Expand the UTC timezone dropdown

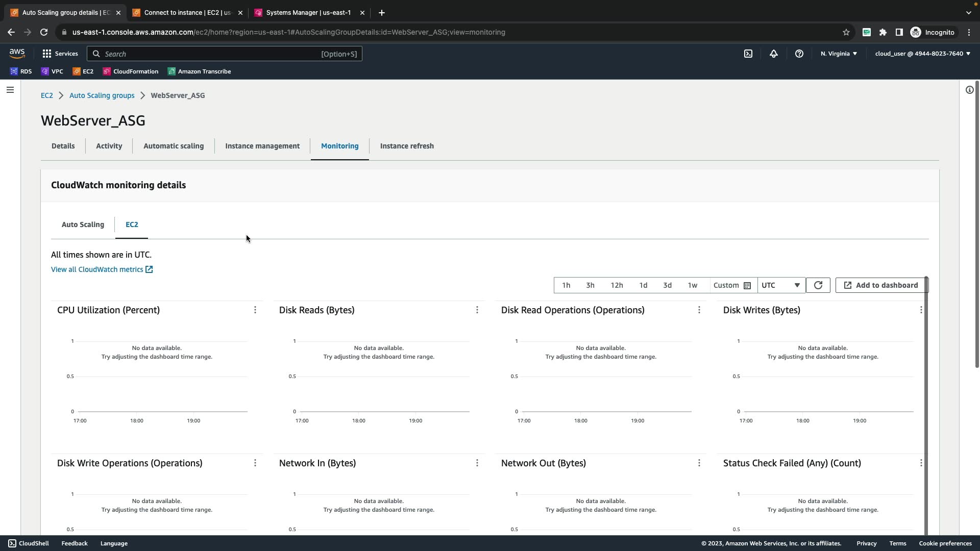coord(781,285)
